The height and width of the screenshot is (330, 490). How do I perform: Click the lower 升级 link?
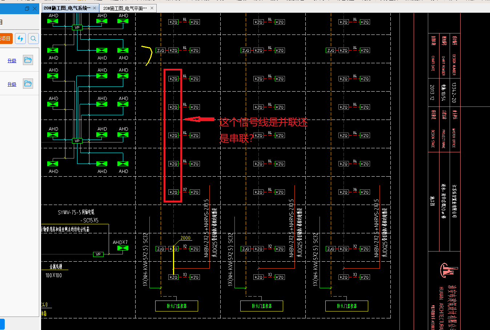[12, 84]
